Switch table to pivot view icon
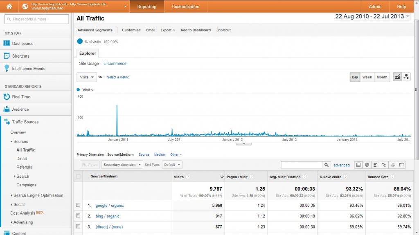 (x=401, y=165)
